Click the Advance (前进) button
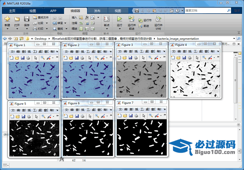Screen dimensions: 244x170 (x=144, y=26)
